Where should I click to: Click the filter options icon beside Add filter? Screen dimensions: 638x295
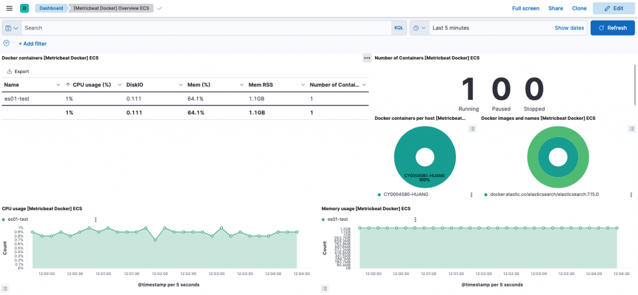[x=6, y=43]
